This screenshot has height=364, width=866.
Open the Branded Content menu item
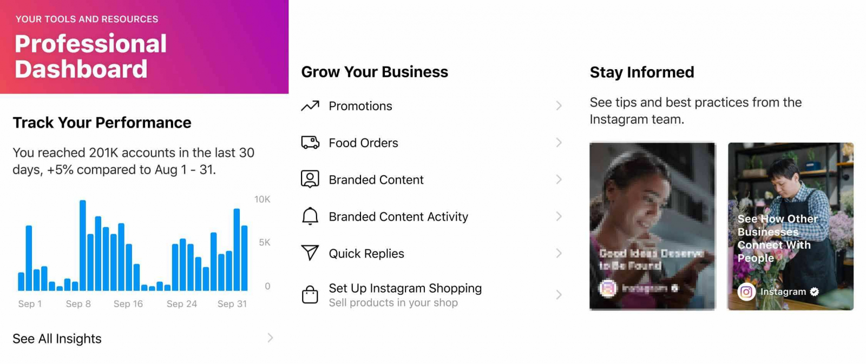pos(376,180)
